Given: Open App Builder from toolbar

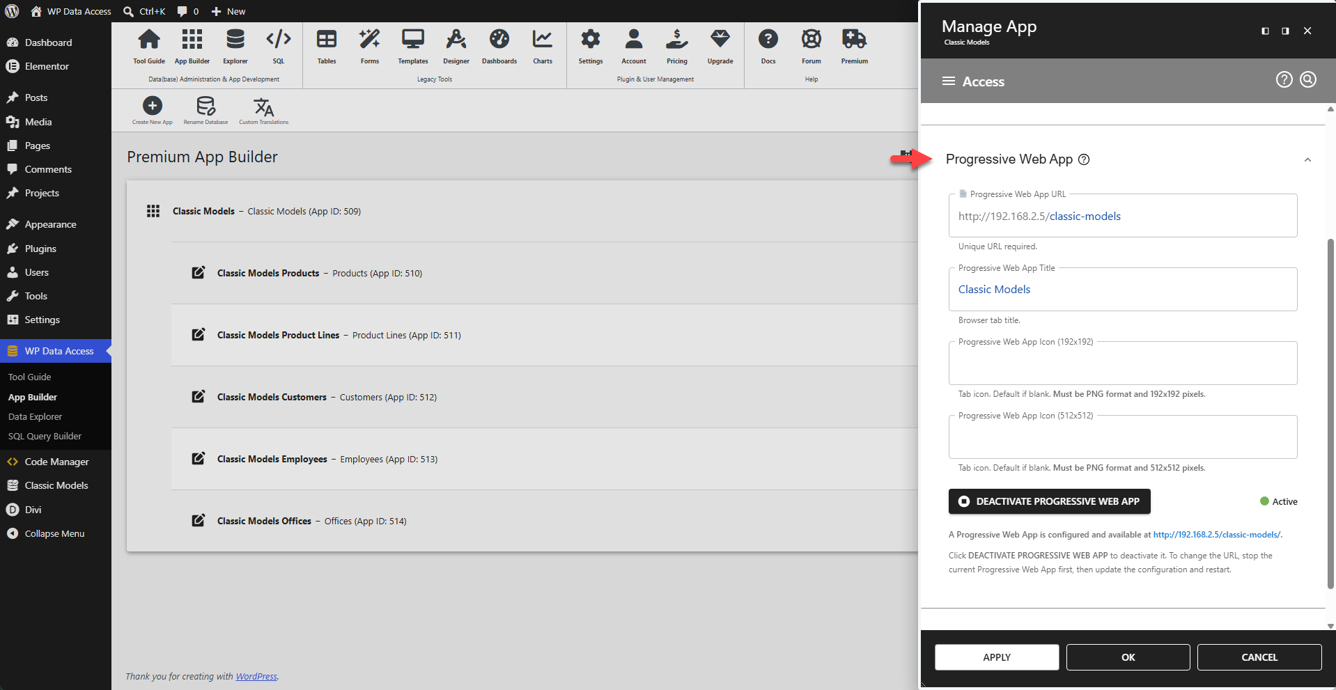Looking at the screenshot, I should pyautogui.click(x=192, y=46).
